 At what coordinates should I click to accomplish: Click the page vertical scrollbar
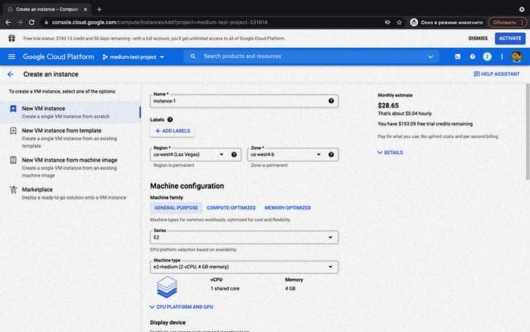527,132
